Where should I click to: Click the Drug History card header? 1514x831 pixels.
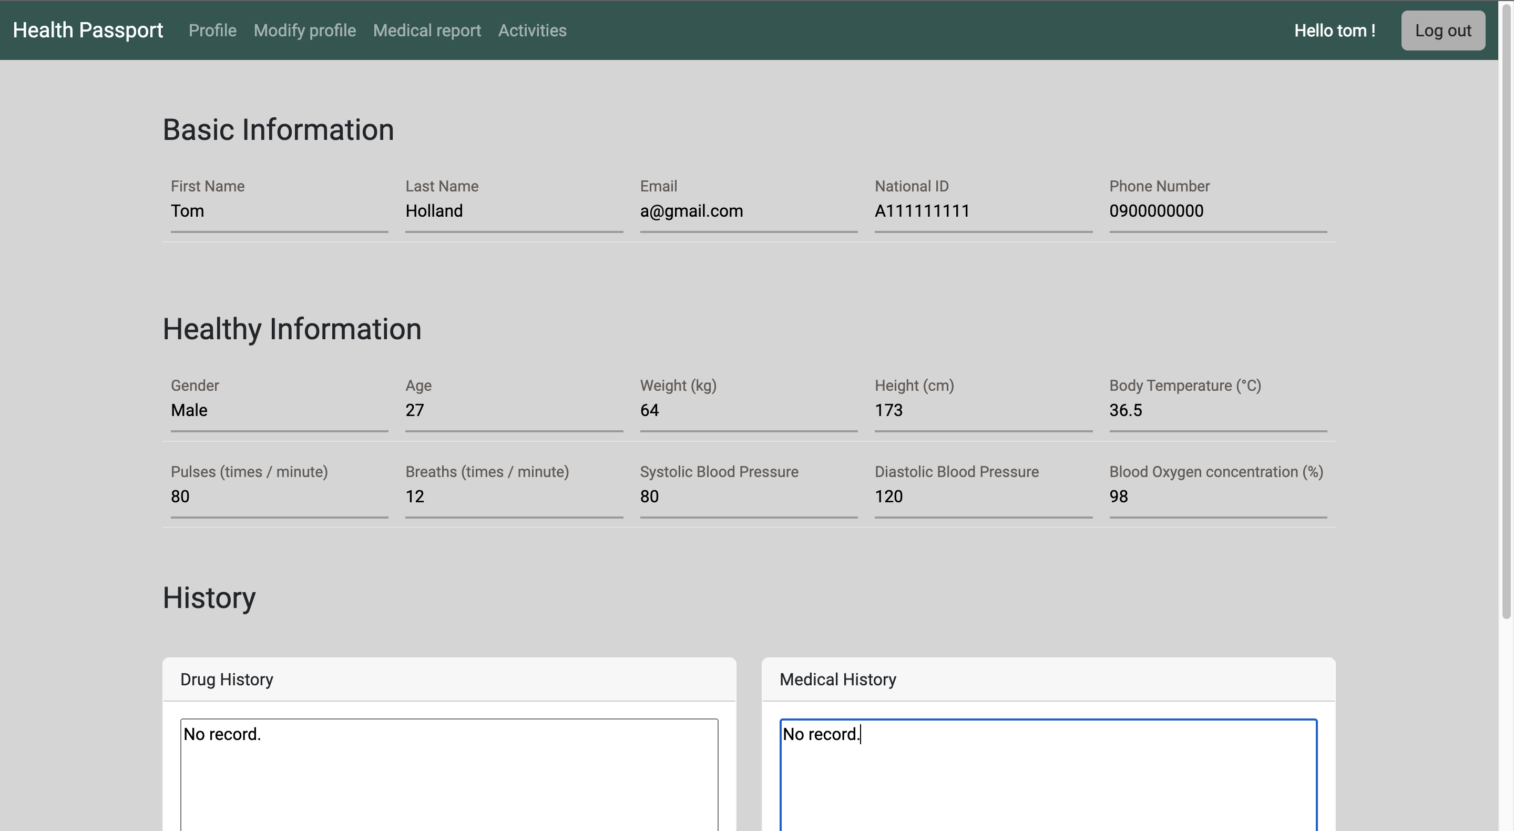449,680
